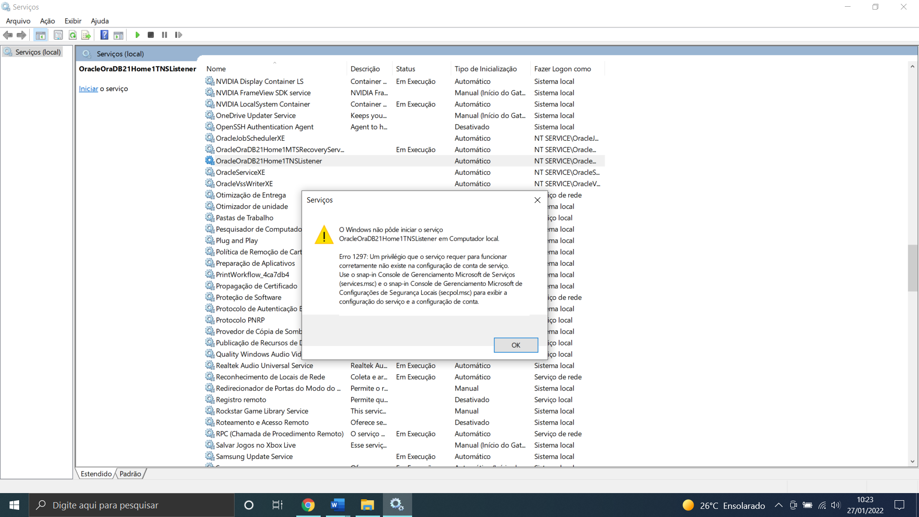Sort by the Status column header
Image resolution: width=919 pixels, height=517 pixels.
(x=422, y=69)
